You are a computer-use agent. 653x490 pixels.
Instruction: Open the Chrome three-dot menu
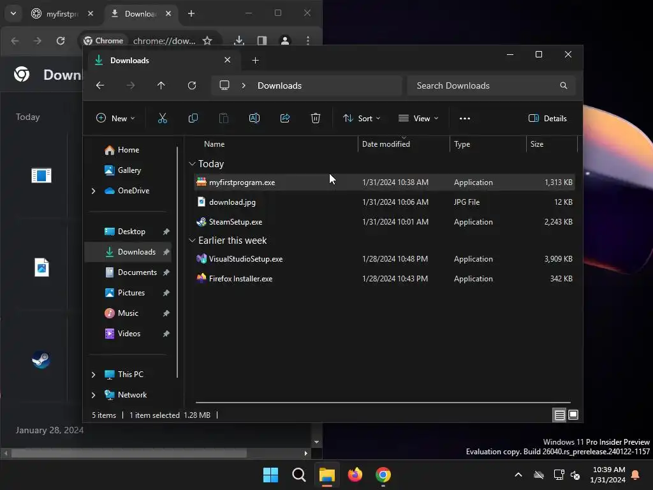tap(308, 41)
